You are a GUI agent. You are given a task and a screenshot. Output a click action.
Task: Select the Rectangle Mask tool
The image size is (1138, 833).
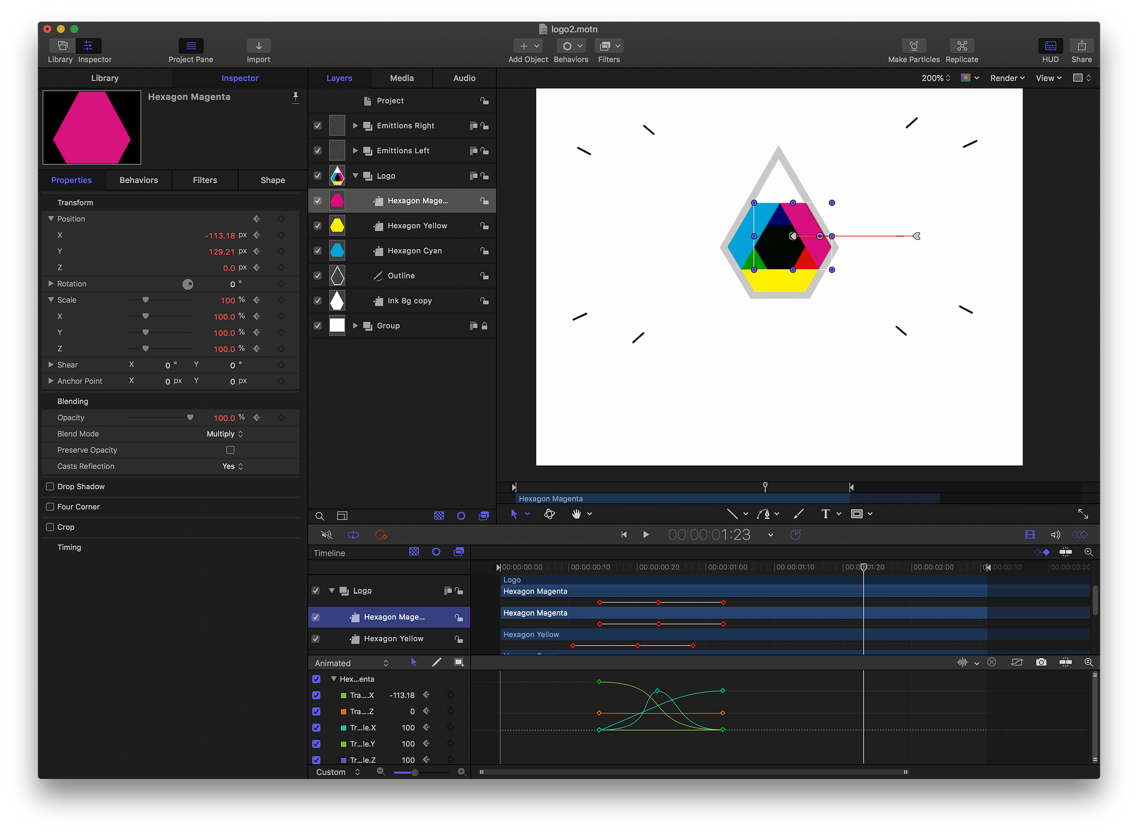click(856, 514)
